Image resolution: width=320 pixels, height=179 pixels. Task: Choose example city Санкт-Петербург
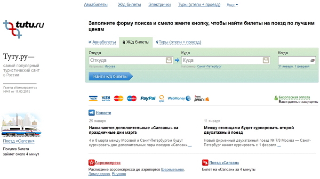[x=209, y=66]
